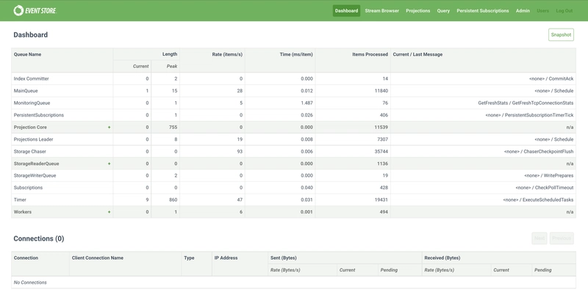Click the Dashboard page heading

pyautogui.click(x=31, y=34)
